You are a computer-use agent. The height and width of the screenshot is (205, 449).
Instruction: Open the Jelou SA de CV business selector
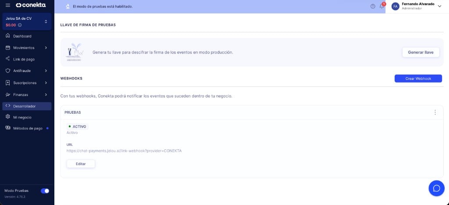pos(27,22)
